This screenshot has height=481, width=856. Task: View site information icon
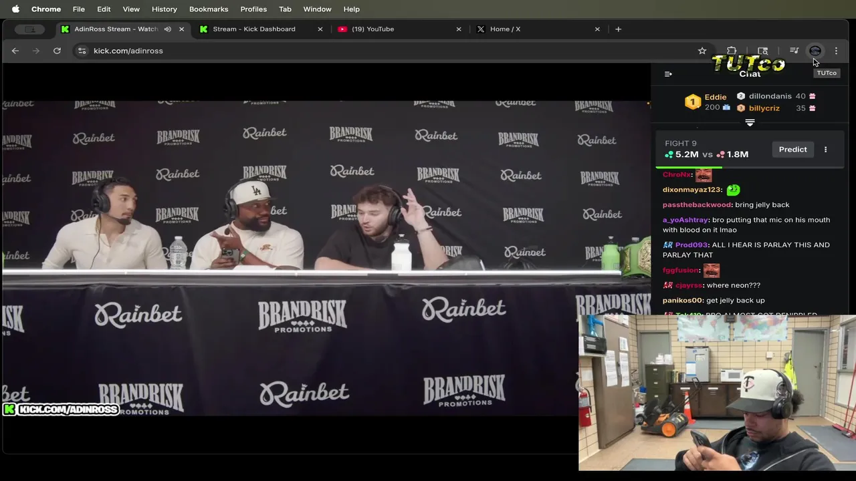click(82, 51)
